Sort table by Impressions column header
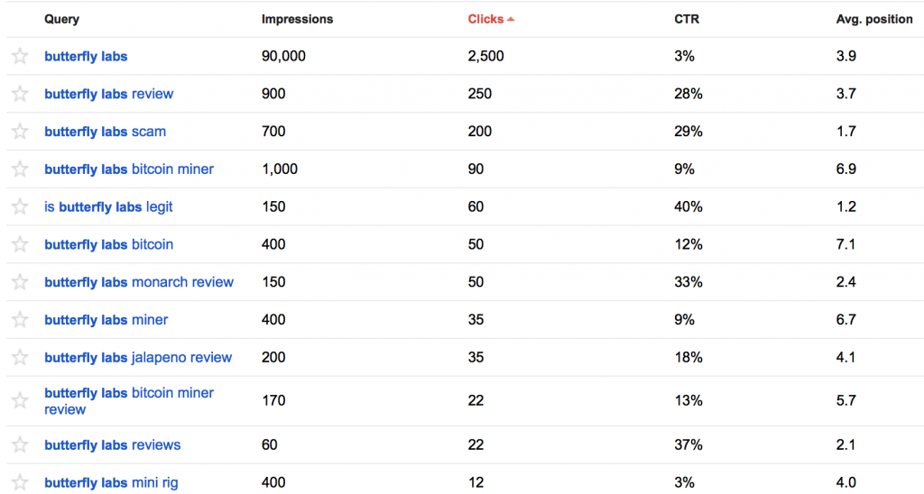Viewport: 924px width, 494px height. pos(297,19)
